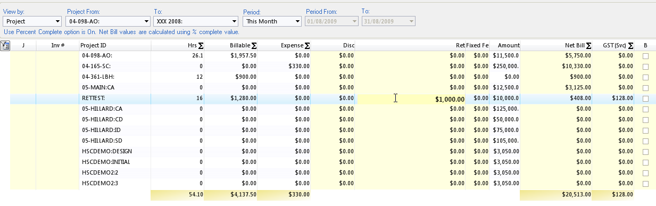The width and height of the screenshot is (656, 206).
Task: Click the $3,125.00 net bill cell
Action: click(x=557, y=87)
